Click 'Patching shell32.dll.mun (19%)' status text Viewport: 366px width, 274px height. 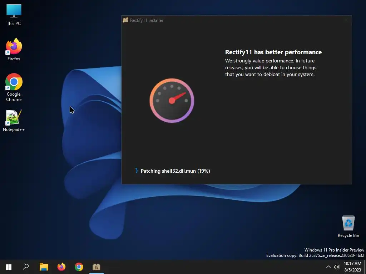pyautogui.click(x=175, y=171)
